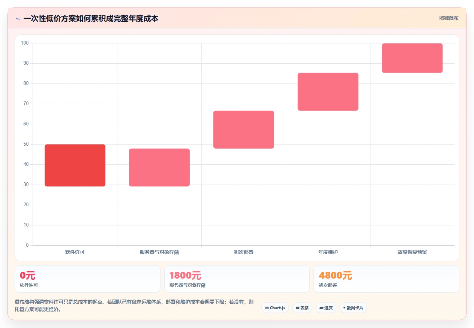Screen dimensions: 474x328
Task: Select the 初次部署 waterfall bar
Action: point(244,130)
